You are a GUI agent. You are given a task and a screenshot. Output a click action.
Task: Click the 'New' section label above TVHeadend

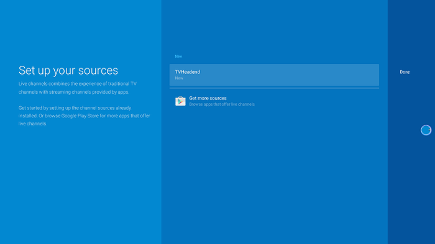click(x=178, y=56)
